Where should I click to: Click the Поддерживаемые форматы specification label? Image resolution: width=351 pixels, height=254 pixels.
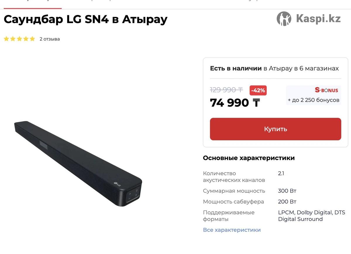pos(229,216)
